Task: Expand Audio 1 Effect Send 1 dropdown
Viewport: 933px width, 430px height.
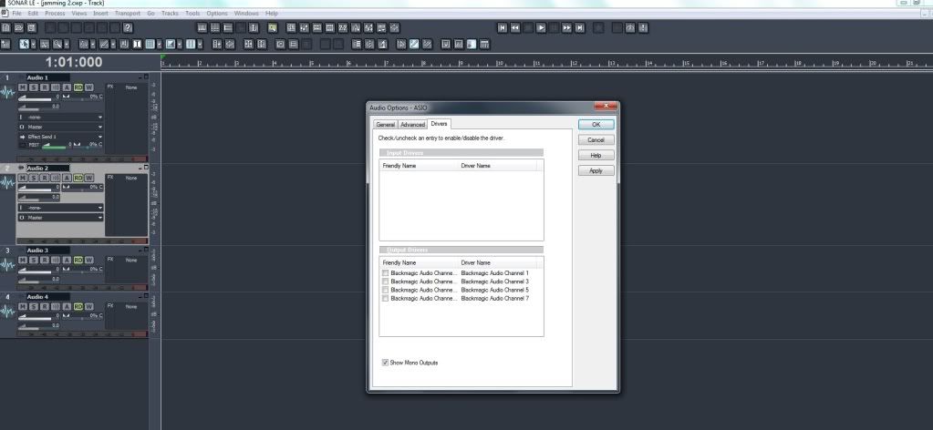Action: coord(61,136)
